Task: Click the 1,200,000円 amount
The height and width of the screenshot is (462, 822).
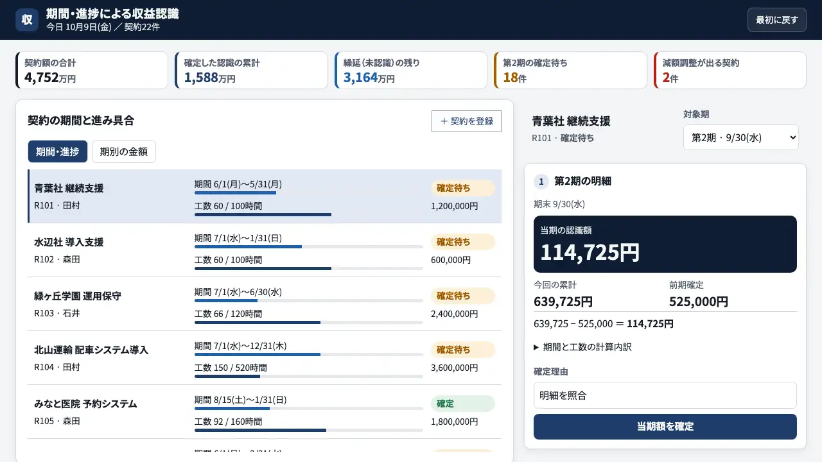Action: tap(455, 206)
